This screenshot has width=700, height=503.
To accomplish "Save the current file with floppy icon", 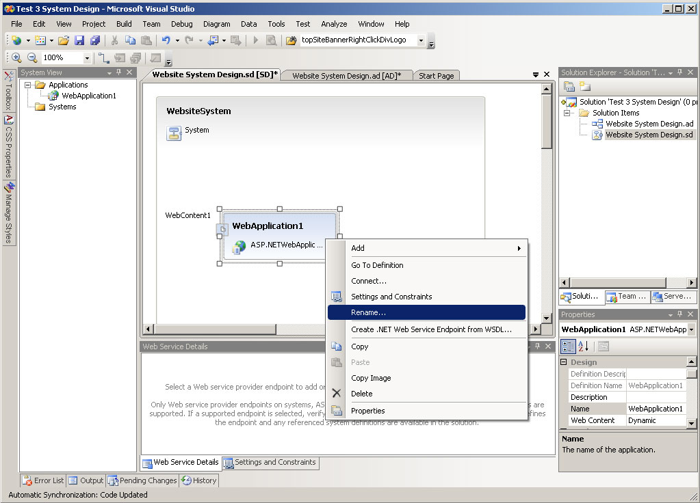I will (79, 40).
